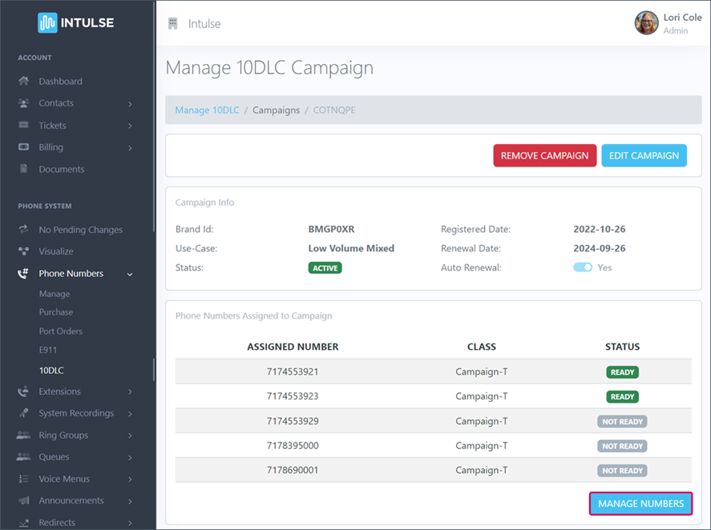Image resolution: width=711 pixels, height=530 pixels.
Task: Click the Tickets icon in sidebar
Action: 24,126
